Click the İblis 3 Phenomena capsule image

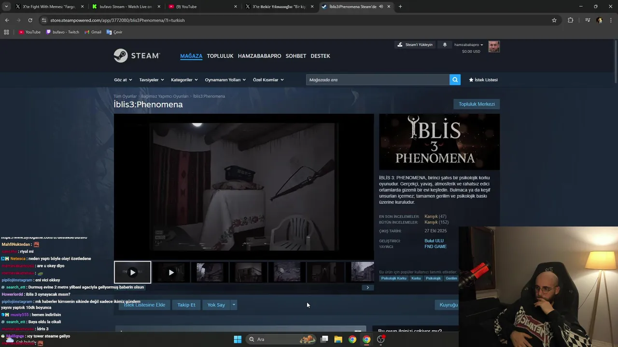439,142
